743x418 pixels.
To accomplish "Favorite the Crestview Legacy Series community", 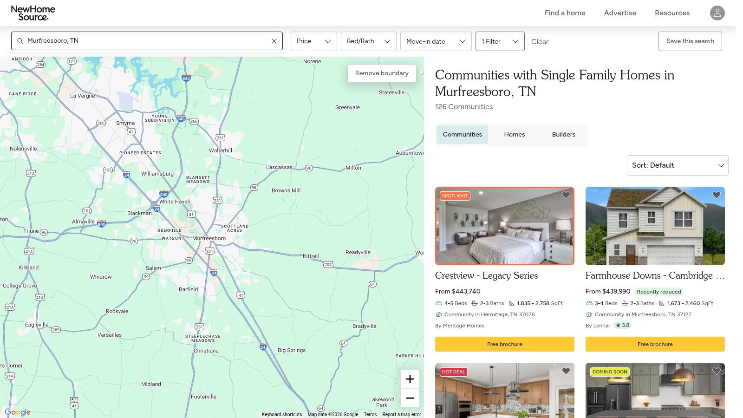I will pyautogui.click(x=566, y=195).
